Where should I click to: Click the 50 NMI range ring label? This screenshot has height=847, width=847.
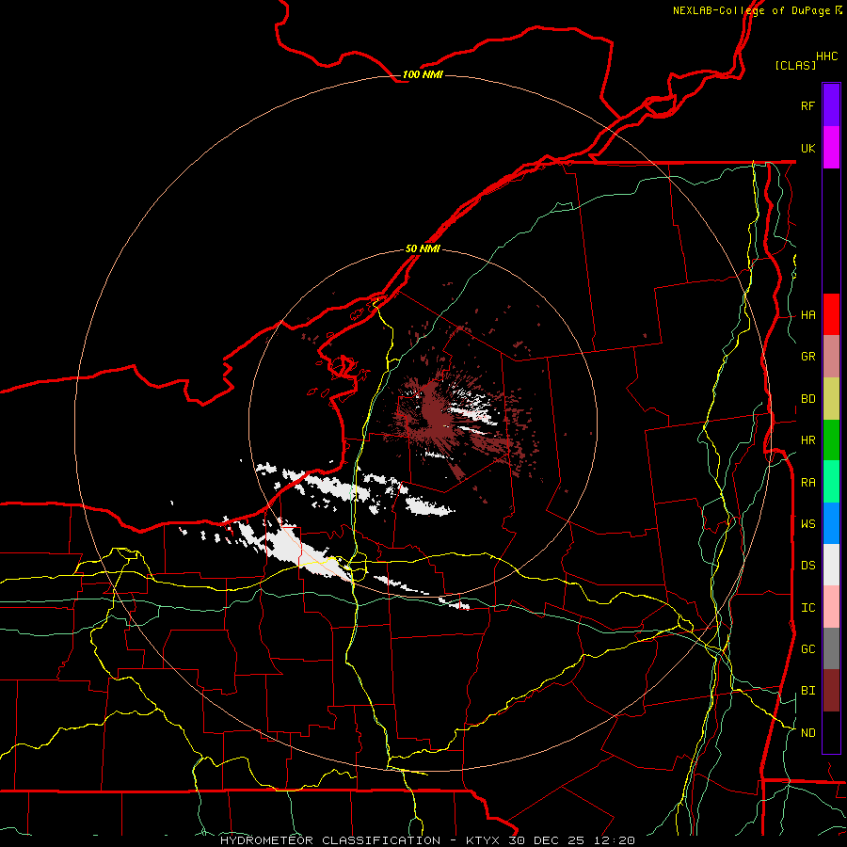click(423, 248)
